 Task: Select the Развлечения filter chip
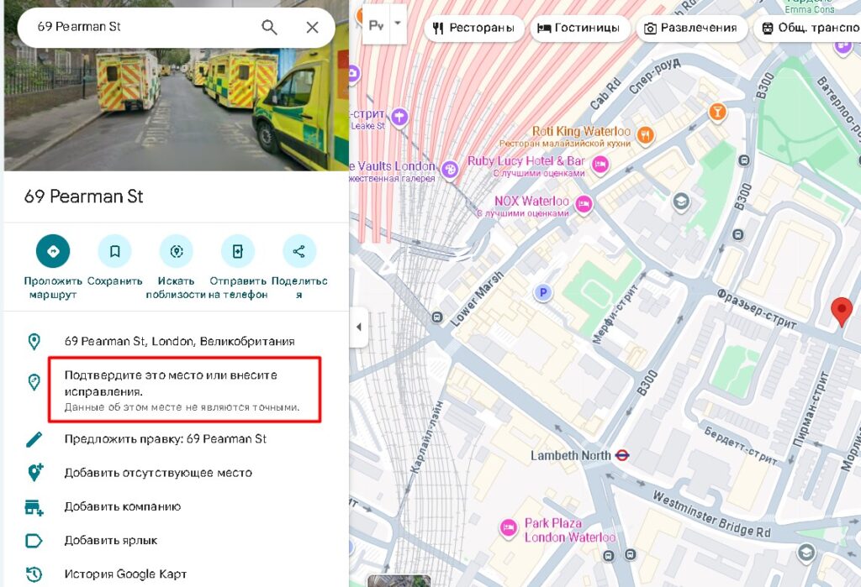coord(690,28)
